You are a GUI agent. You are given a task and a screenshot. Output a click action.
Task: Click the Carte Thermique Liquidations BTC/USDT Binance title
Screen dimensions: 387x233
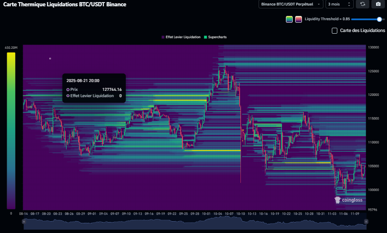click(65, 5)
